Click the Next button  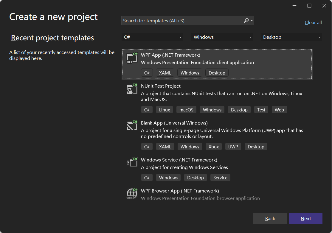pos(306,218)
